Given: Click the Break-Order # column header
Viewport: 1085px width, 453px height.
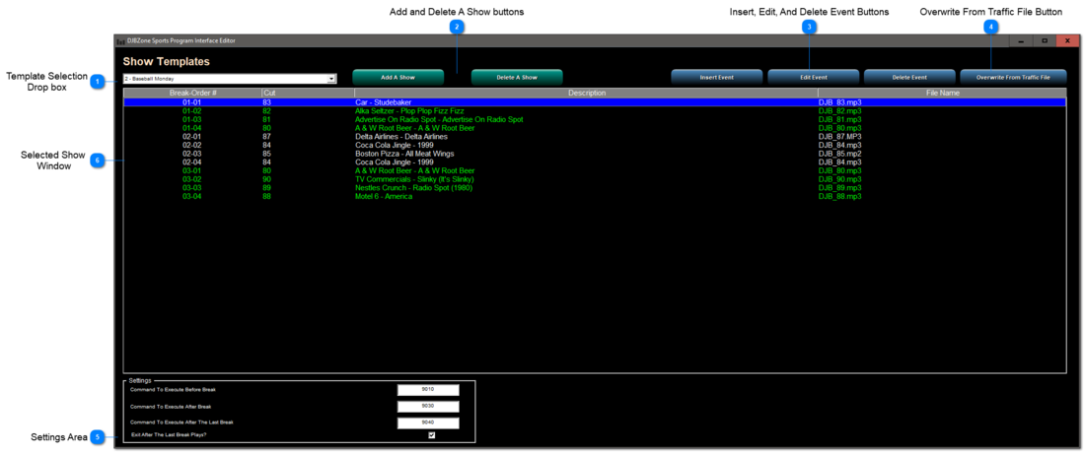Looking at the screenshot, I should [x=193, y=93].
